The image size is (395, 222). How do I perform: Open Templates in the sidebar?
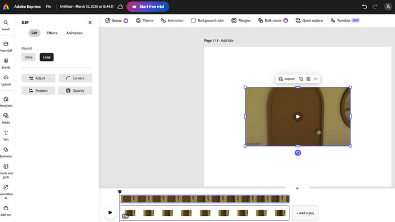click(x=6, y=102)
